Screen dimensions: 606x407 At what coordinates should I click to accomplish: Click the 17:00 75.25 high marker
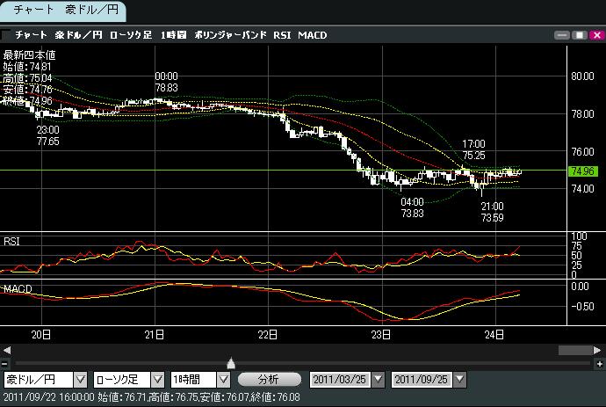[x=474, y=149]
